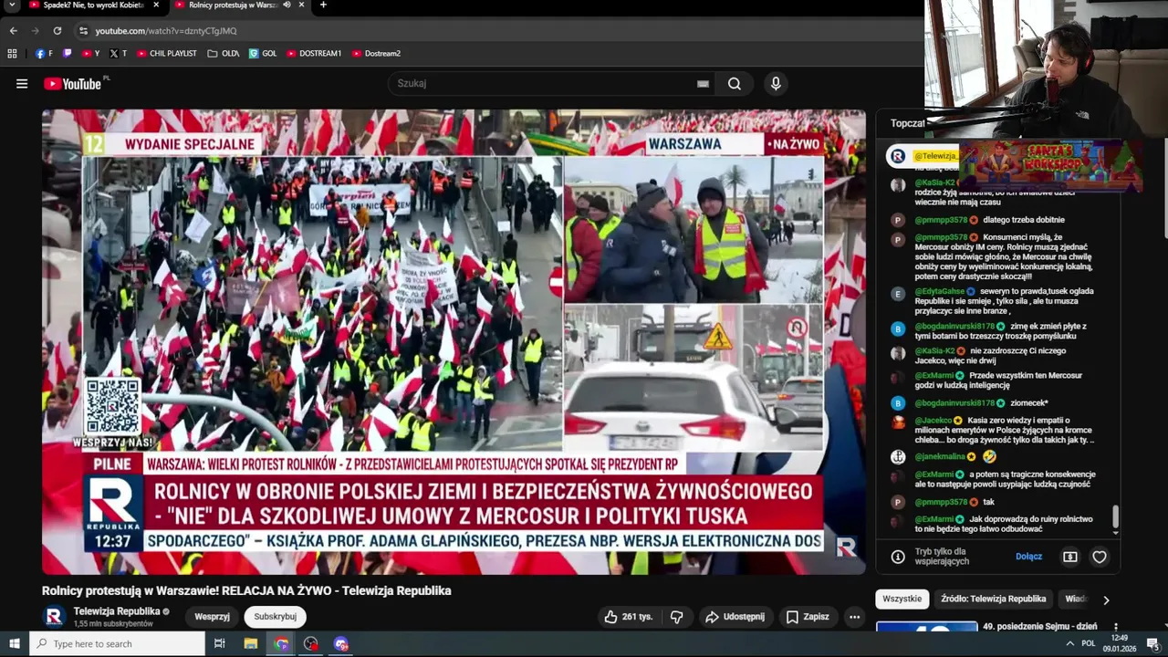Select the 'Źródło: Telewizja Republika' chip
The image size is (1168, 657).
point(993,599)
